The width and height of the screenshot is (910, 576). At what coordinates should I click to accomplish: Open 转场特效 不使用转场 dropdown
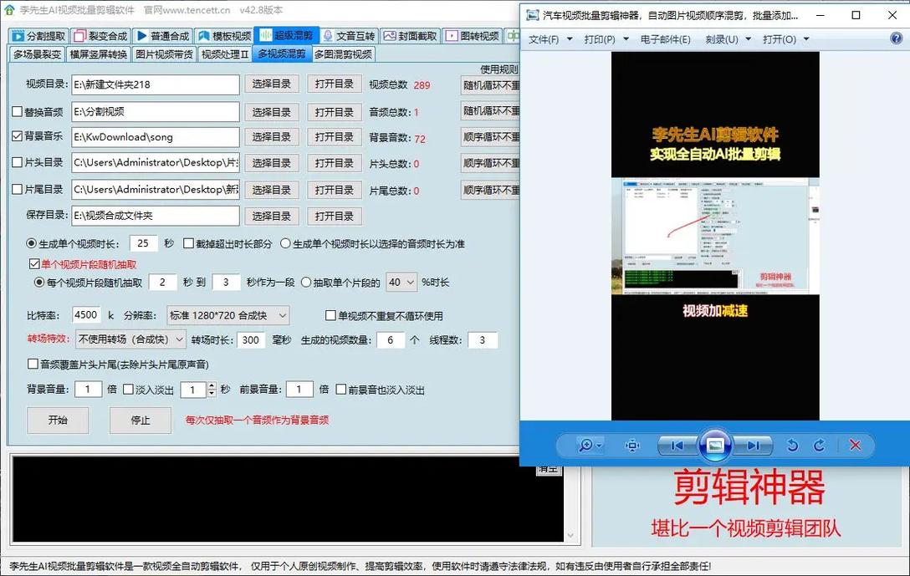tap(131, 339)
